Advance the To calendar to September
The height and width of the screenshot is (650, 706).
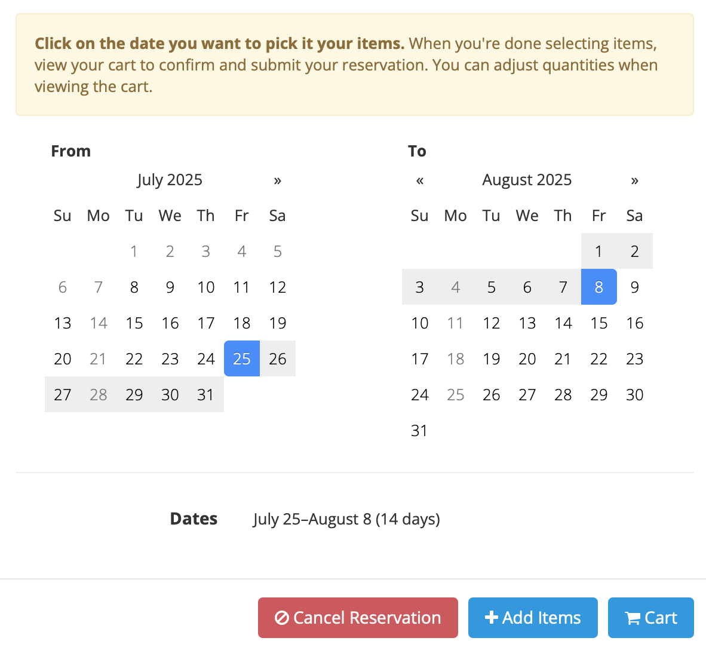coord(634,180)
